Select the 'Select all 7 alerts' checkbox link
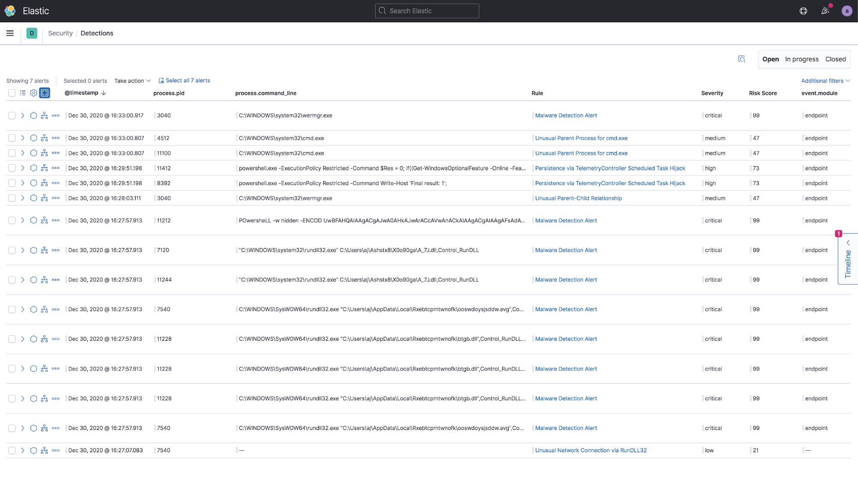The height and width of the screenshot is (490, 858). click(x=184, y=81)
